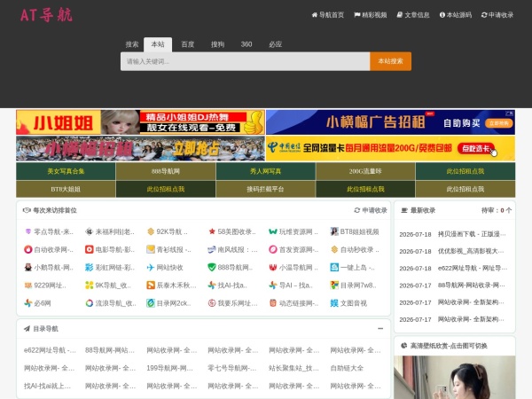Click 点此选卡 on the telecom banner
The width and height of the screenshot is (532, 399).
(x=475, y=149)
